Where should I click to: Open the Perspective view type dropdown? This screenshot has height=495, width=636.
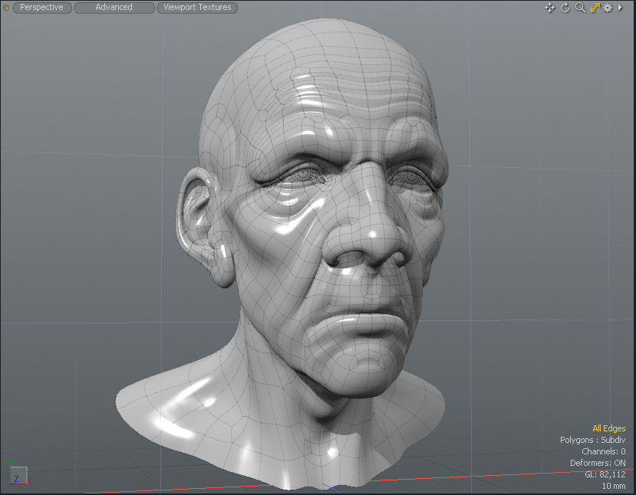[x=42, y=8]
